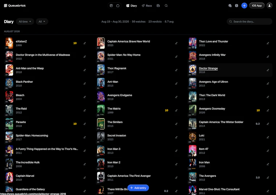The height and width of the screenshot is (195, 276).
Task: Open the Ant-Man 2015 title
Action: click(x=113, y=82)
